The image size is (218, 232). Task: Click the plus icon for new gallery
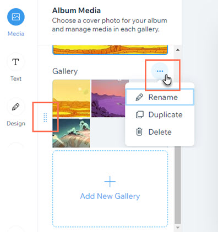(x=110, y=181)
